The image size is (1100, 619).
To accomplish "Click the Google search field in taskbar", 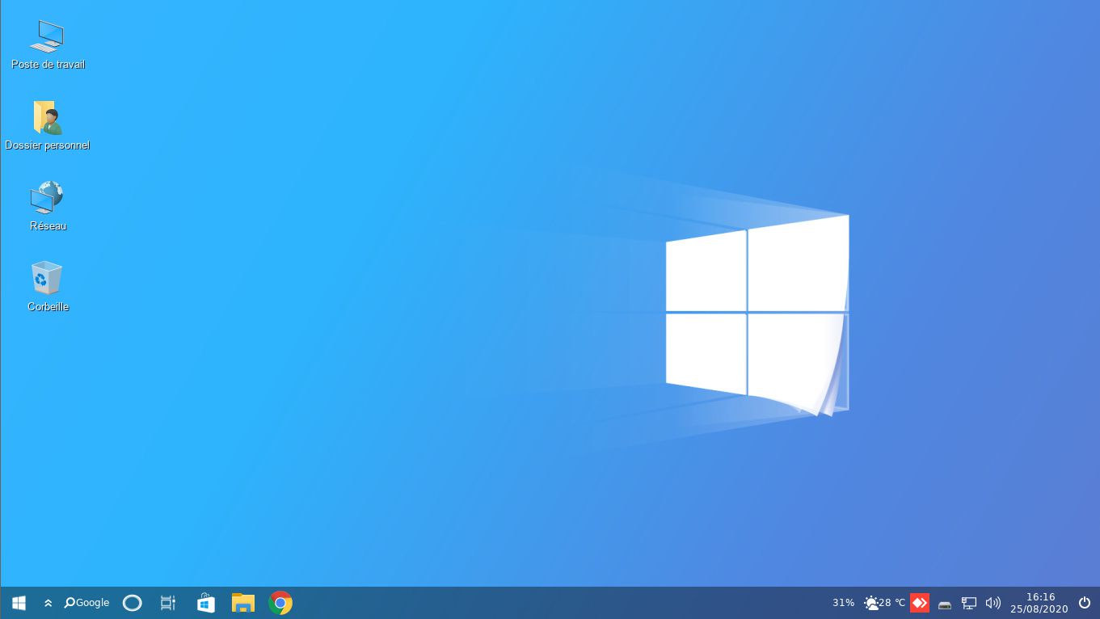I will point(86,603).
